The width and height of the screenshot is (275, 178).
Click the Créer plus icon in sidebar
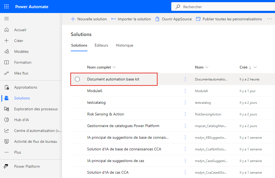pos(7,41)
